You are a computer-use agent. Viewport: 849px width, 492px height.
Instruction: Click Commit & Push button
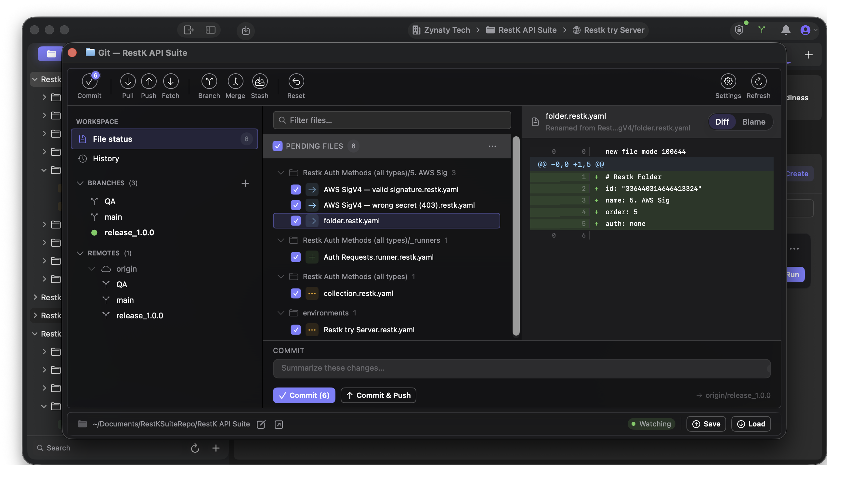click(378, 395)
